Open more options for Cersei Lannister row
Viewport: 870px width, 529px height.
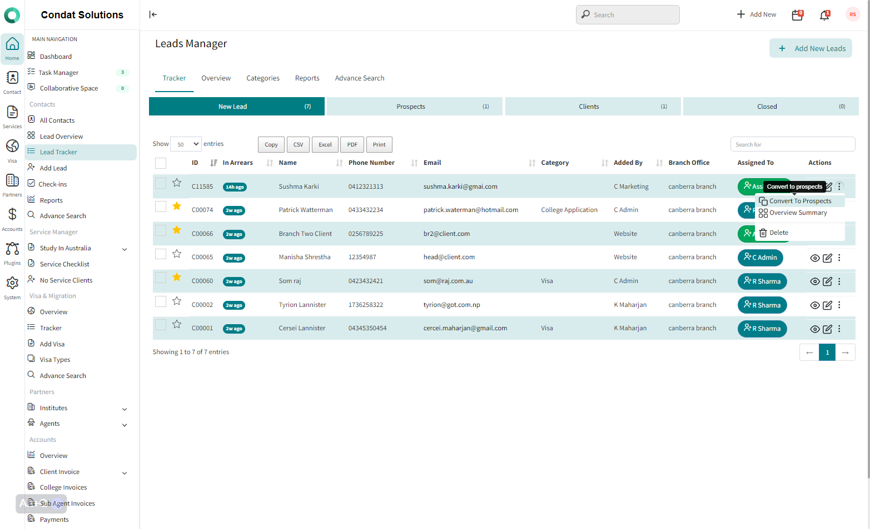tap(839, 329)
